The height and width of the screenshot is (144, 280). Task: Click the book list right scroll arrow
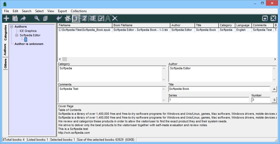(x=275, y=59)
